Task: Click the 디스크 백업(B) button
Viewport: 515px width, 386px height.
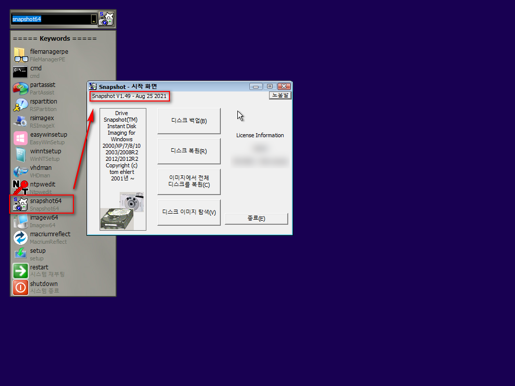Action: 189,121
